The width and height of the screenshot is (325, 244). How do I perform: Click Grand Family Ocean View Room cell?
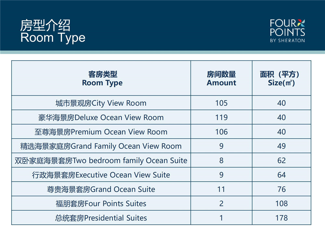pyautogui.click(x=101, y=146)
